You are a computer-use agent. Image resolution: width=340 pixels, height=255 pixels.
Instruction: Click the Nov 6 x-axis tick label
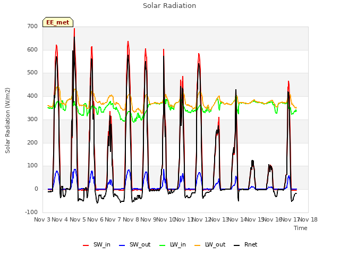point(95,219)
